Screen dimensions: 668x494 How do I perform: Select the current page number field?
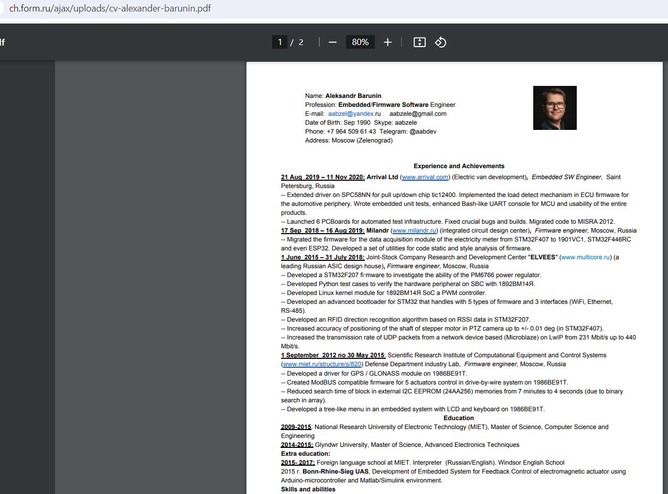click(x=279, y=42)
